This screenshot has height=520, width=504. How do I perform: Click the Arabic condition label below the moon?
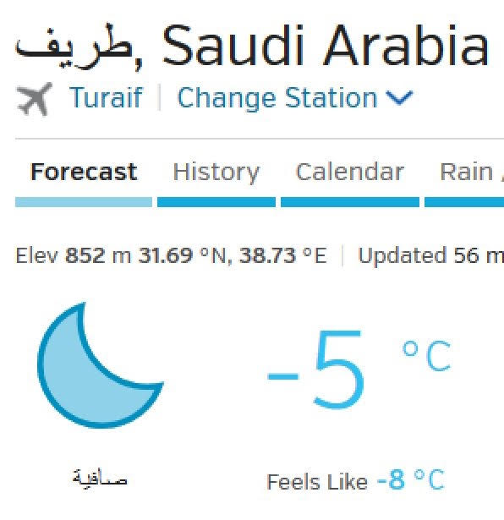[100, 478]
